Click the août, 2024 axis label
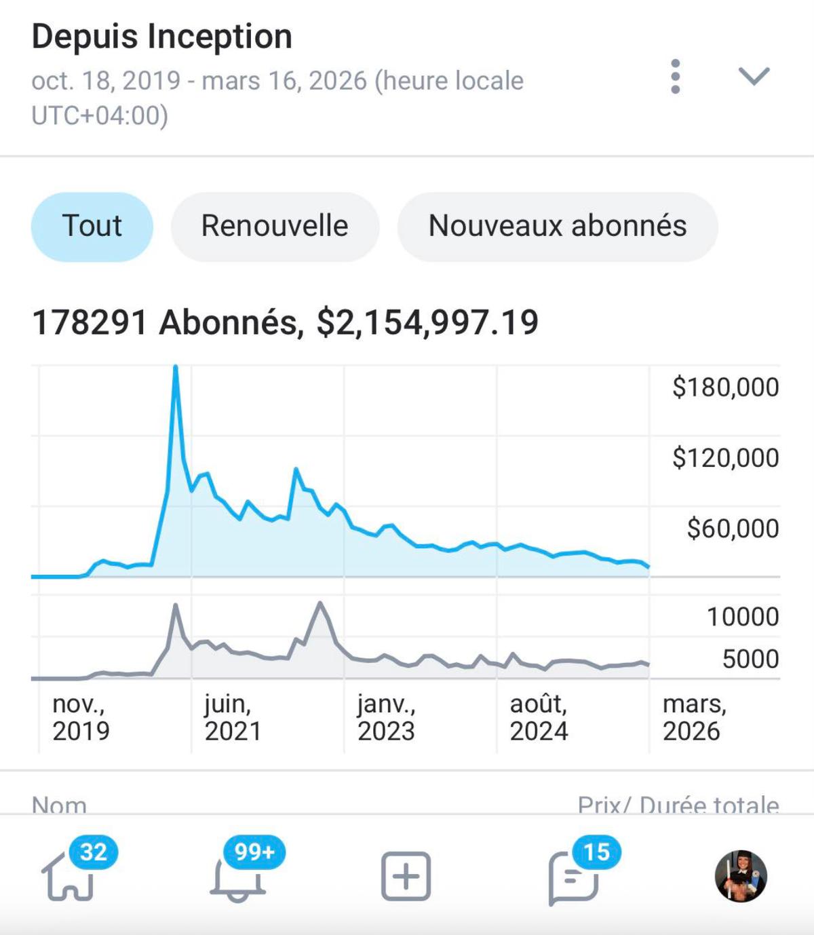The height and width of the screenshot is (935, 814). tap(539, 718)
